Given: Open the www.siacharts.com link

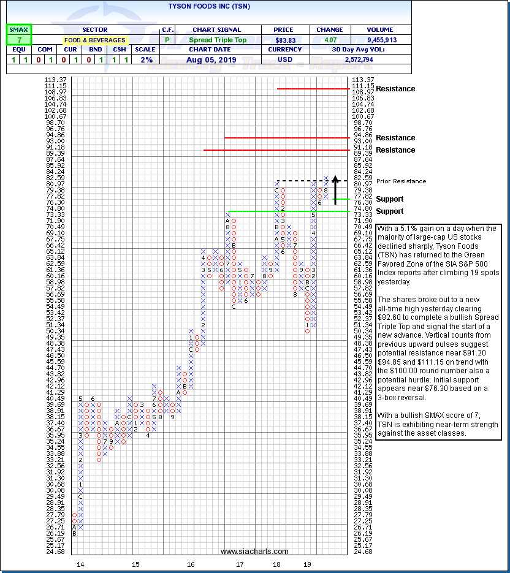Looking at the screenshot, I should (246, 552).
